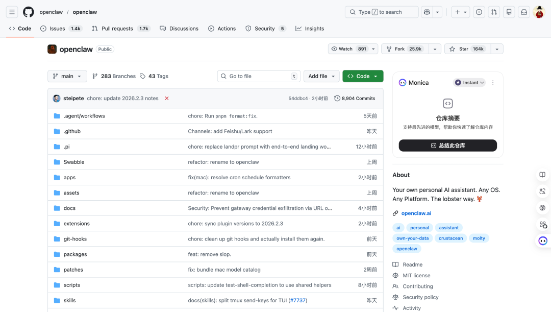
Task: Open the notifications inbox icon
Action: click(524, 12)
